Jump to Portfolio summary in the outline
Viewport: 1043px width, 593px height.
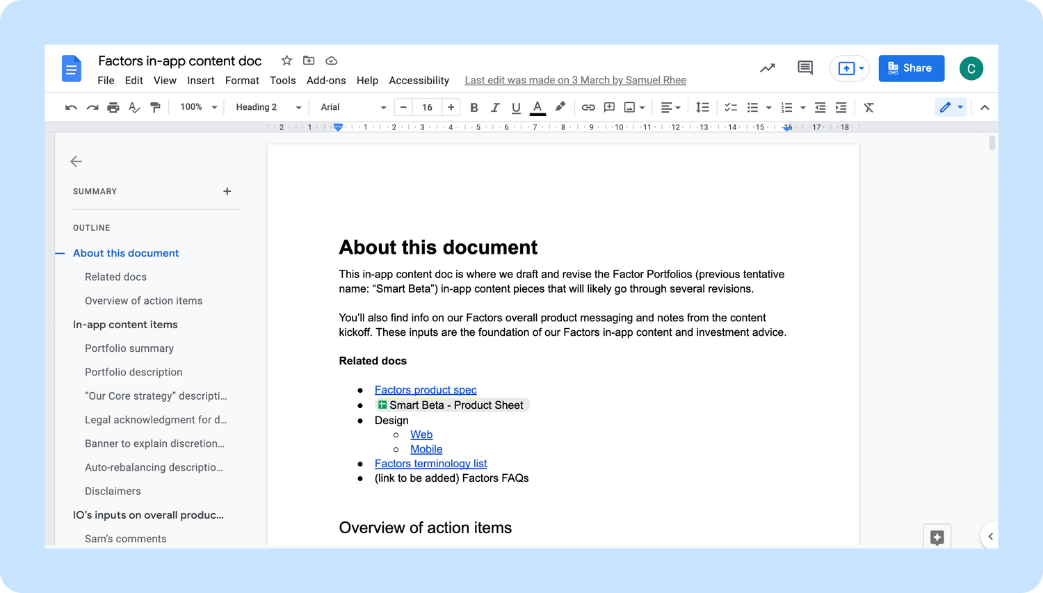coord(129,348)
